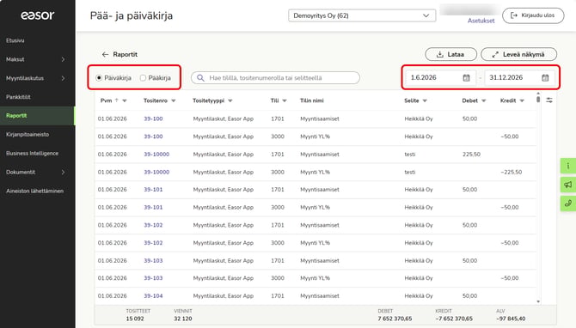Open the Pvm column filter dropdown
The height and width of the screenshot is (328, 576).
125,101
